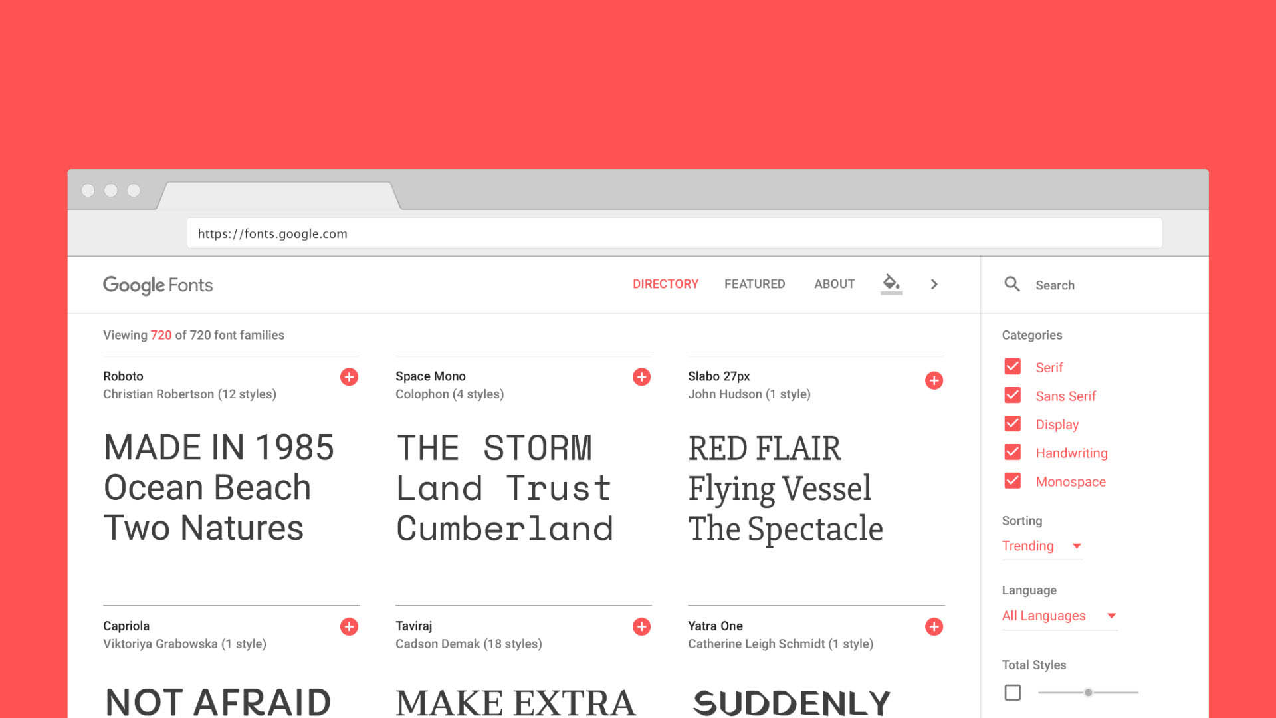Add Capriola font to selection
Viewport: 1276px width, 718px height.
tap(349, 626)
